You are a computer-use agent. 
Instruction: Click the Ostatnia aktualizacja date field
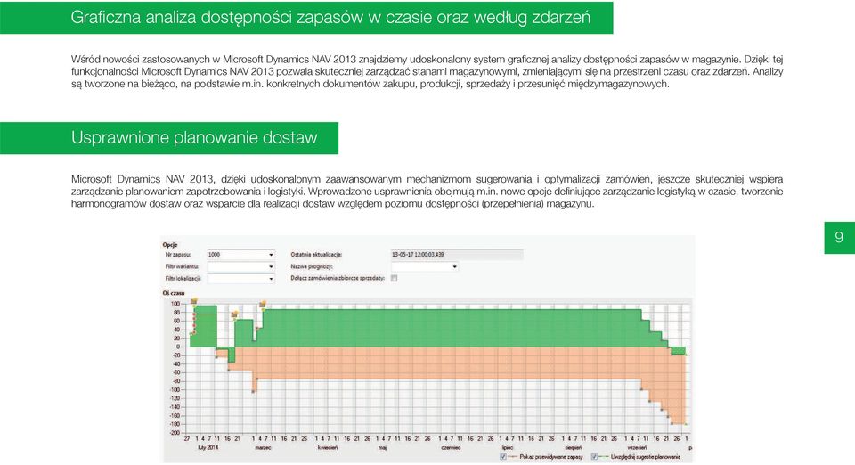456,255
